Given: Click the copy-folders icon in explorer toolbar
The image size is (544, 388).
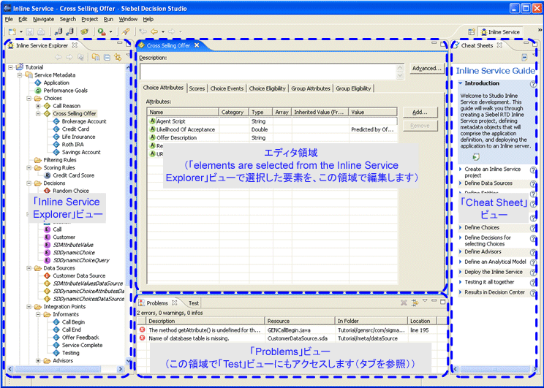Looking at the screenshot, I should [96, 57].
